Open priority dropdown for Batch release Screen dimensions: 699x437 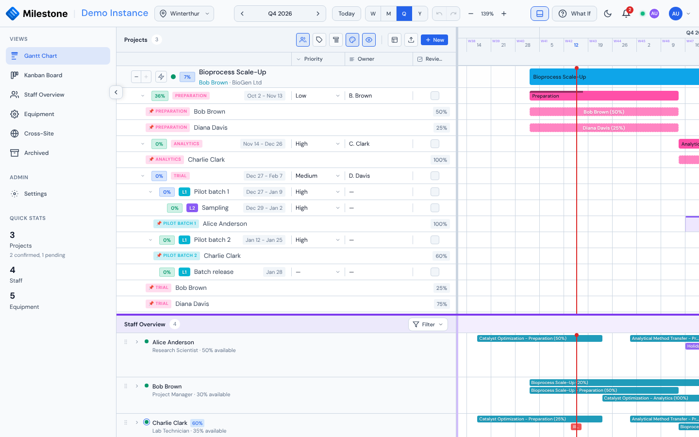point(317,272)
